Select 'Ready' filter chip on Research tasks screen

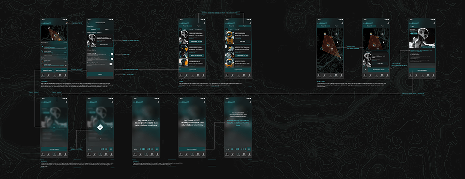click(x=185, y=29)
